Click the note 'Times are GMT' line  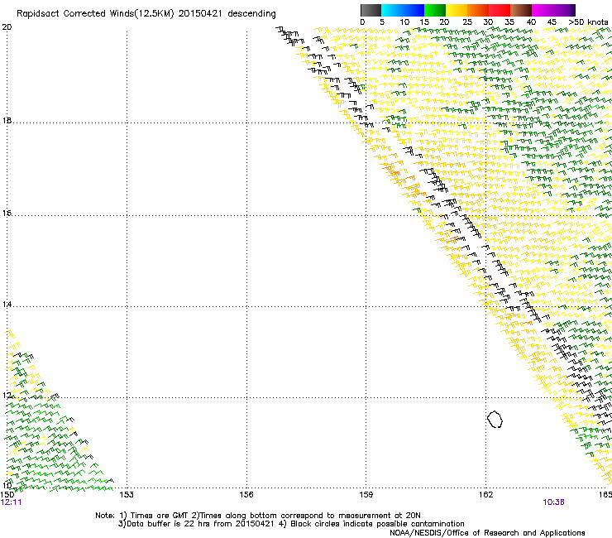tap(258, 516)
